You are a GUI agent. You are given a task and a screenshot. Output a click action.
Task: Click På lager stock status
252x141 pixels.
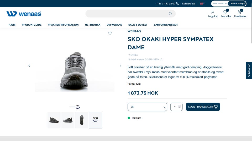136,118
